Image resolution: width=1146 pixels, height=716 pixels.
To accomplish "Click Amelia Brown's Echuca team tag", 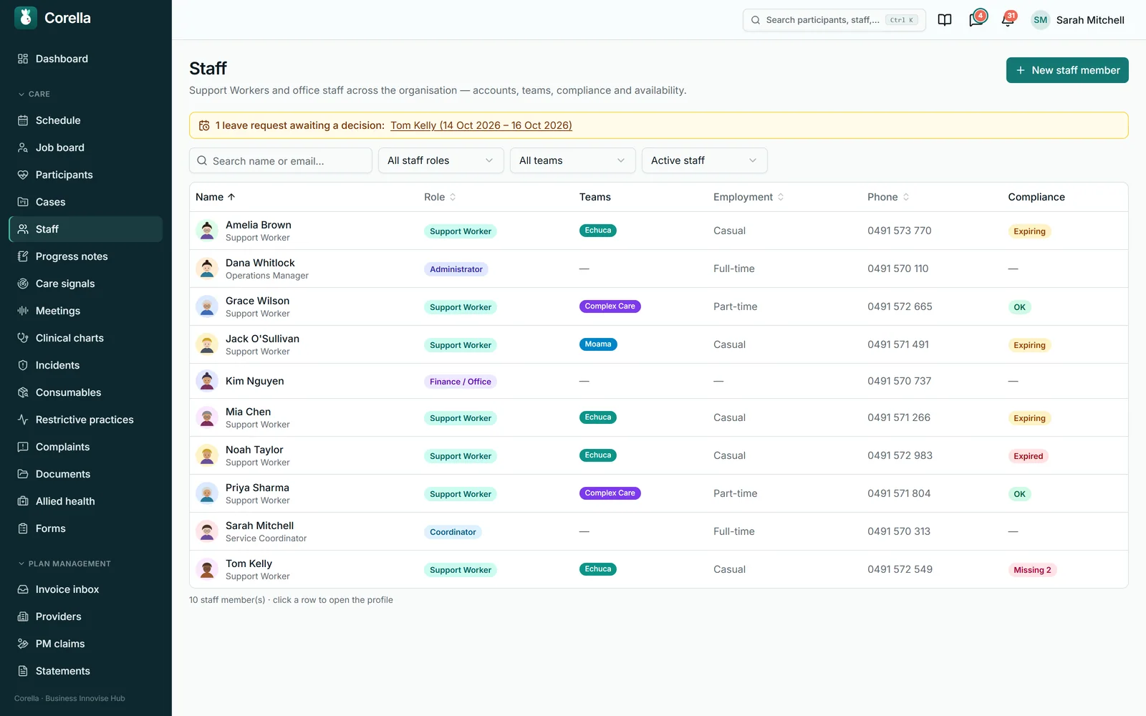I will [x=598, y=231].
